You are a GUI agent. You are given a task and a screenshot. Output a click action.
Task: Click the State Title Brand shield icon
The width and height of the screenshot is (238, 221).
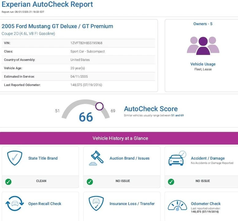click(x=15, y=158)
